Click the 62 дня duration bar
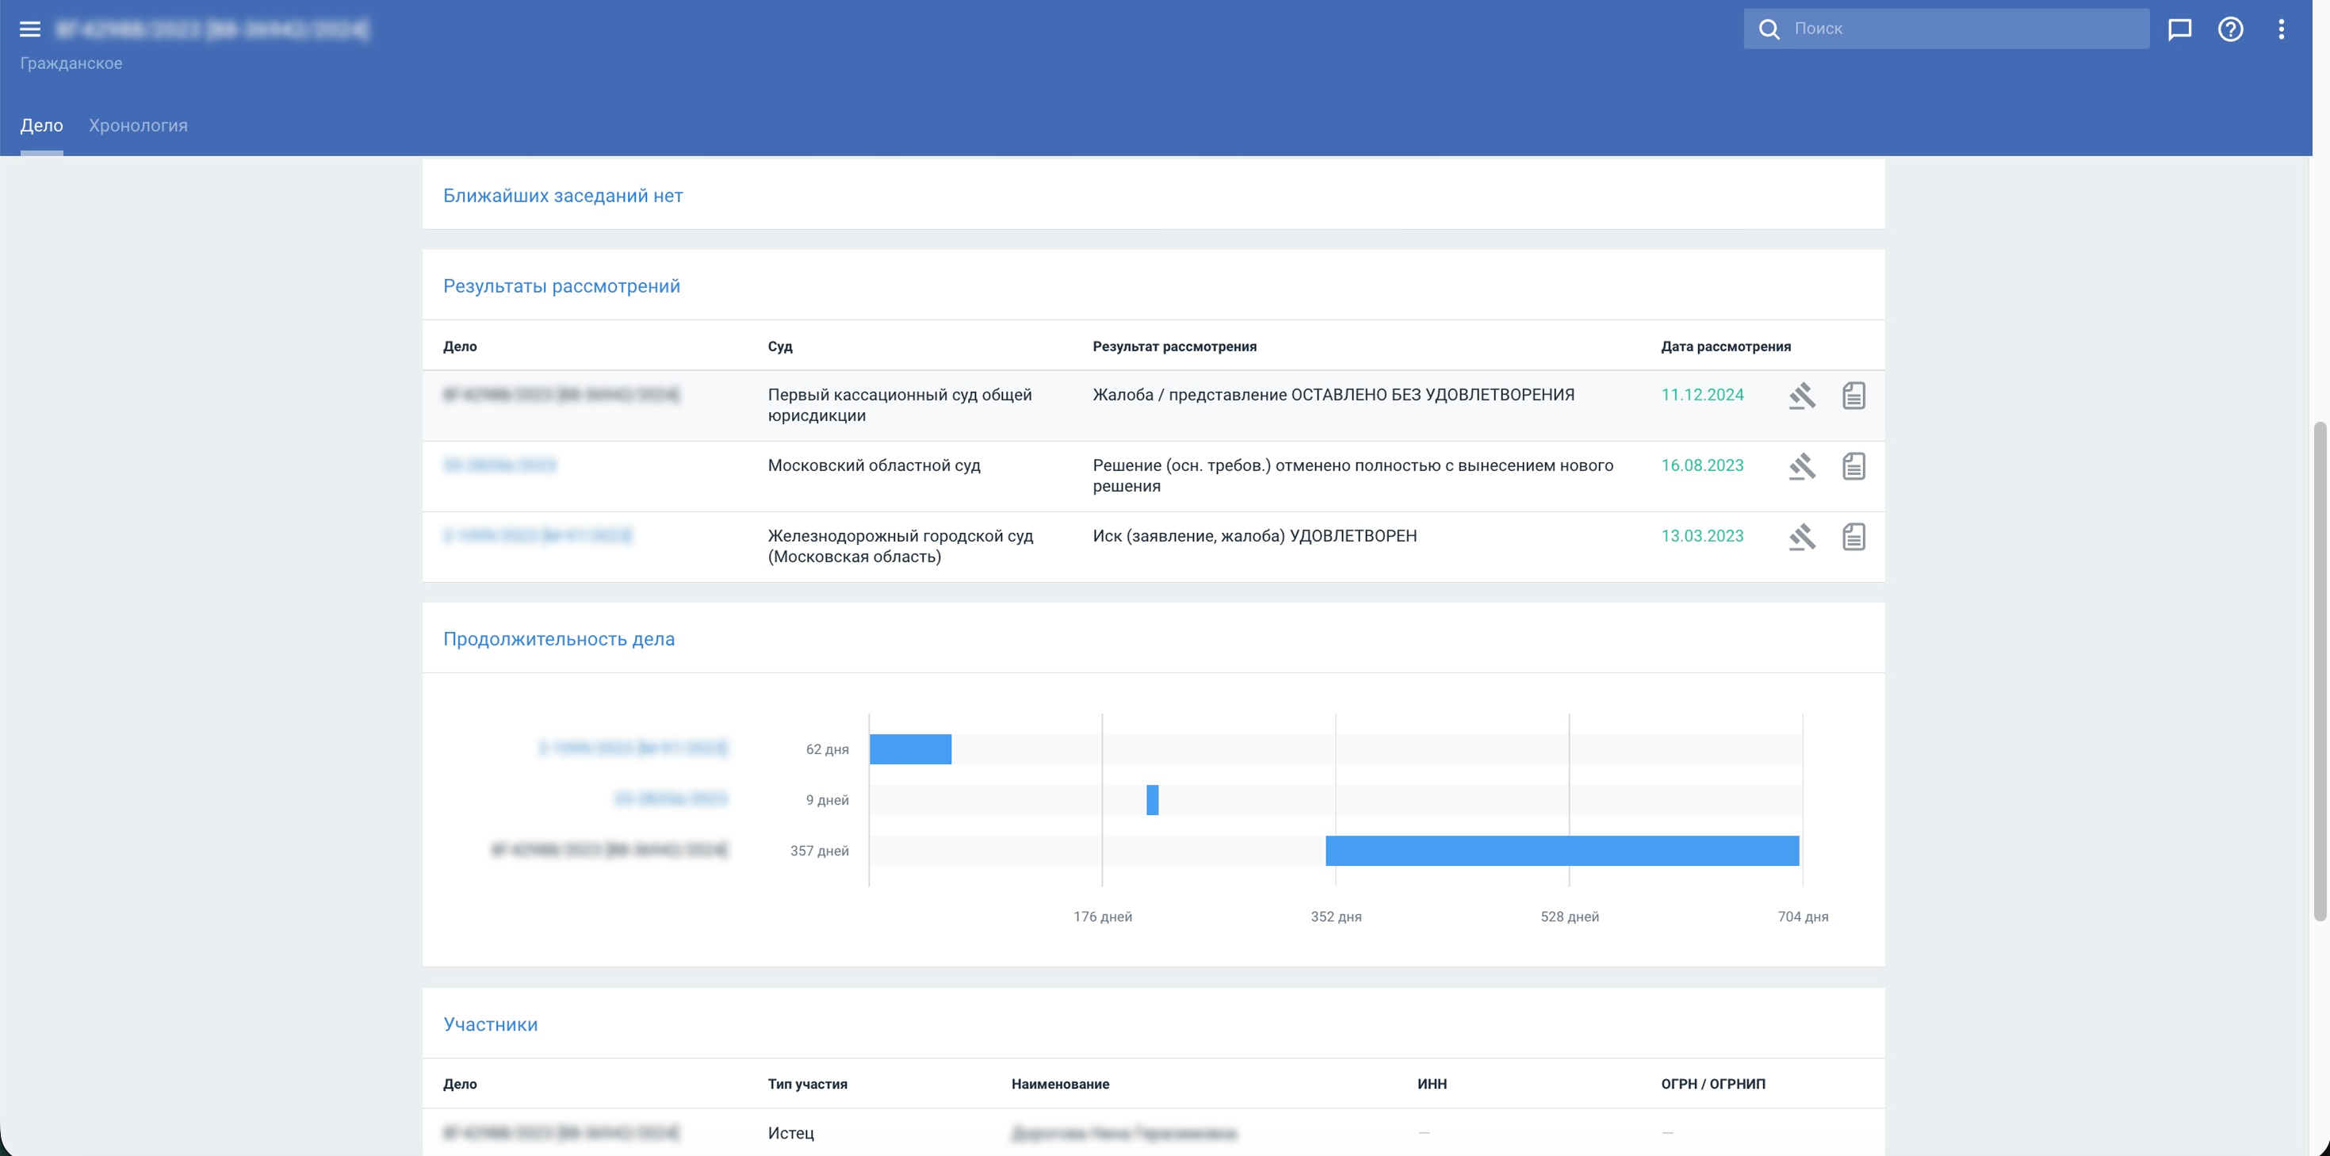This screenshot has height=1156, width=2330. coord(910,749)
